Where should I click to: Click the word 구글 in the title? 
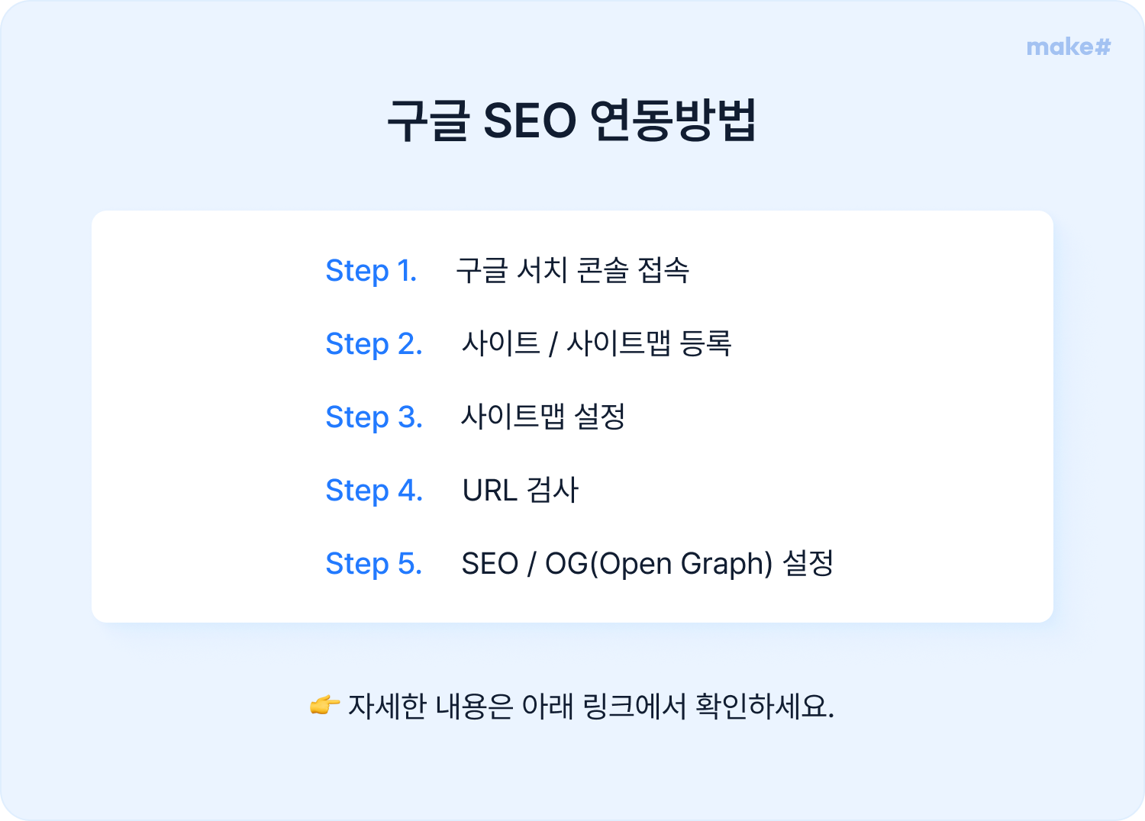(x=428, y=121)
